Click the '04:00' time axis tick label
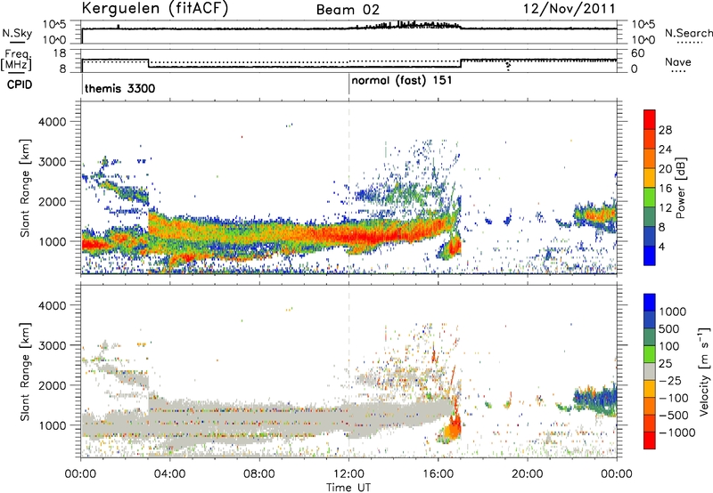The height and width of the screenshot is (493, 713). (169, 474)
